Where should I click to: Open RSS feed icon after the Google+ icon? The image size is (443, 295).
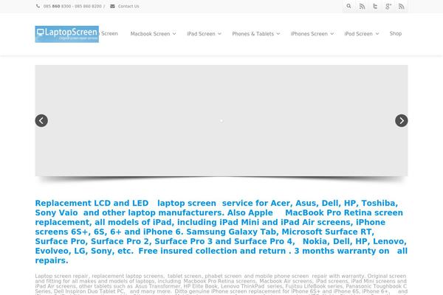(x=401, y=6)
